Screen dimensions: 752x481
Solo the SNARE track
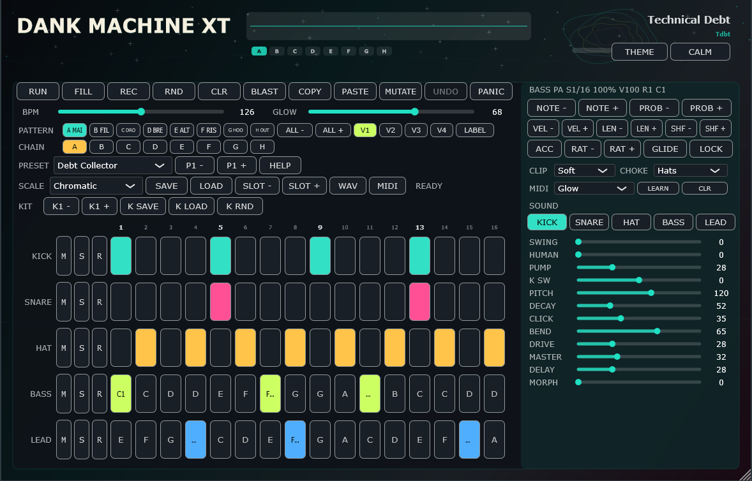(82, 302)
